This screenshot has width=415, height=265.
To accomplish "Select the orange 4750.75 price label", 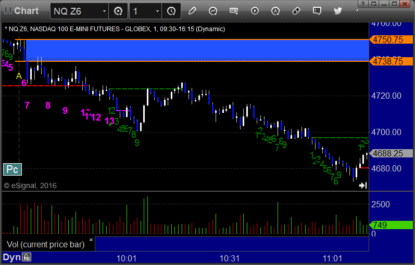I will (391, 39).
